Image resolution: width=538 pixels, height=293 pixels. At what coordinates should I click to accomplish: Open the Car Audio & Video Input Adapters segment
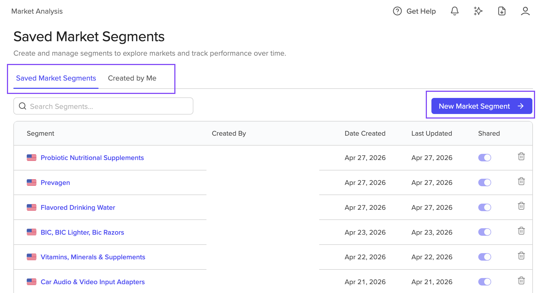pos(92,282)
